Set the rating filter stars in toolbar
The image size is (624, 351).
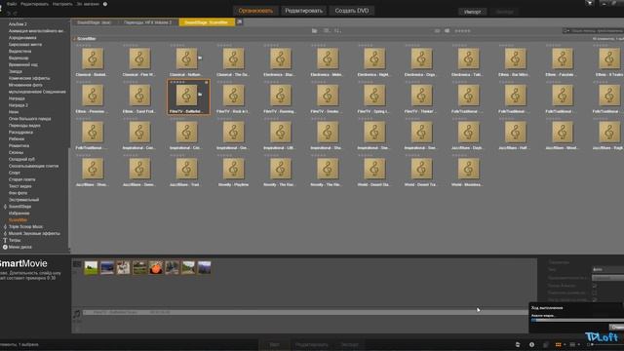point(462,30)
